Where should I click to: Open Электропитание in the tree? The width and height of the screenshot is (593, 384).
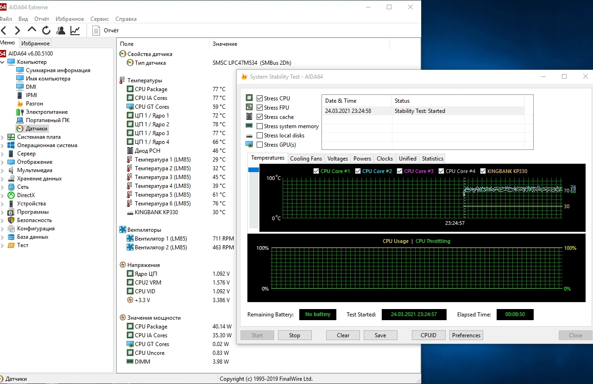pyautogui.click(x=47, y=112)
